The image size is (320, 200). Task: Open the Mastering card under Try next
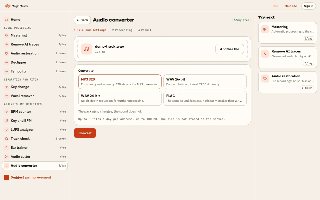(x=287, y=33)
